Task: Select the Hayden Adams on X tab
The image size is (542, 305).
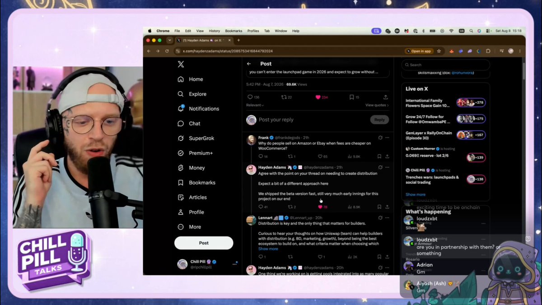Action: 204,40
